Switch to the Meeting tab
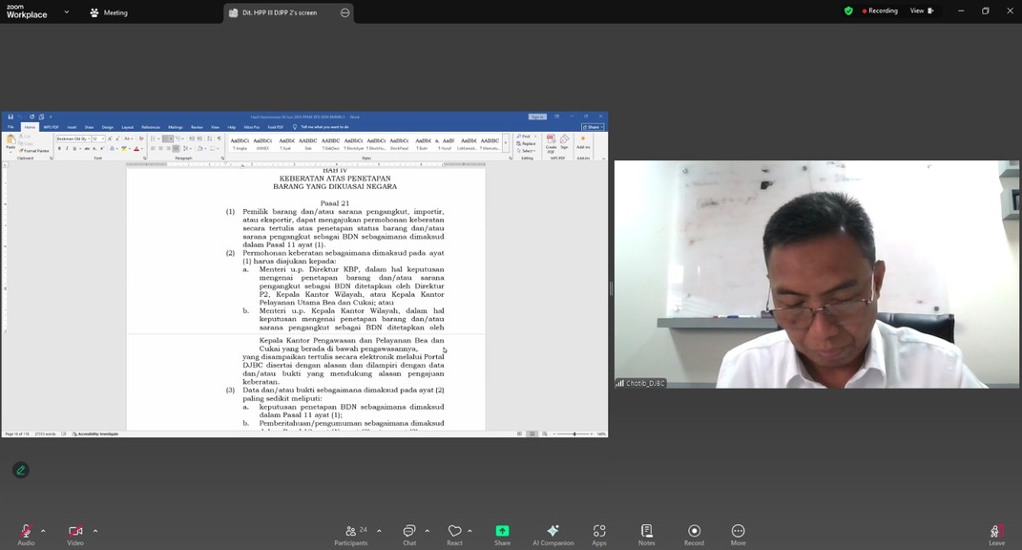 point(109,12)
